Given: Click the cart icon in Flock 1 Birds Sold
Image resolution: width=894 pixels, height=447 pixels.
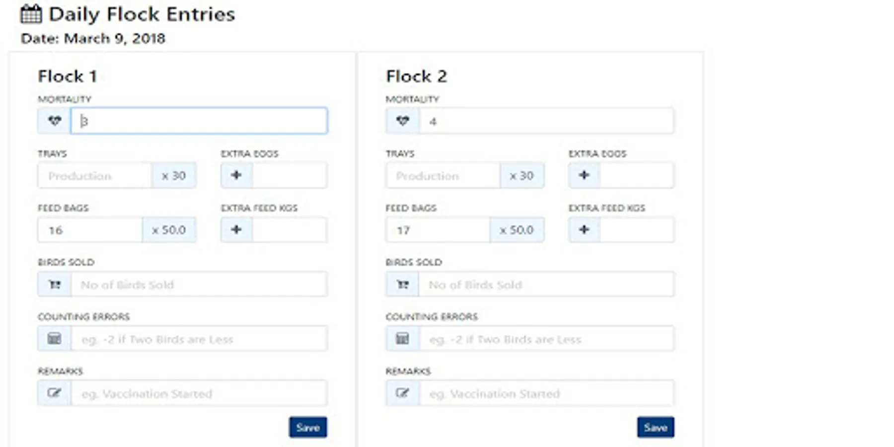Looking at the screenshot, I should [54, 285].
